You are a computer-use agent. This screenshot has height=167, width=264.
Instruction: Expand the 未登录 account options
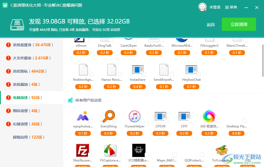214,7
